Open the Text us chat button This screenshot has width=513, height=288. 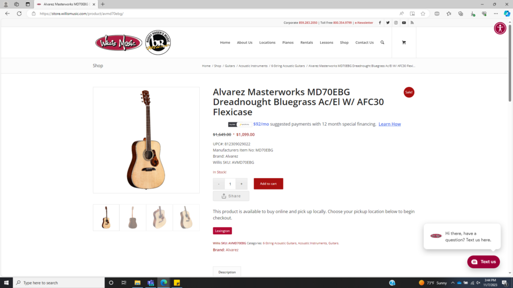483,262
